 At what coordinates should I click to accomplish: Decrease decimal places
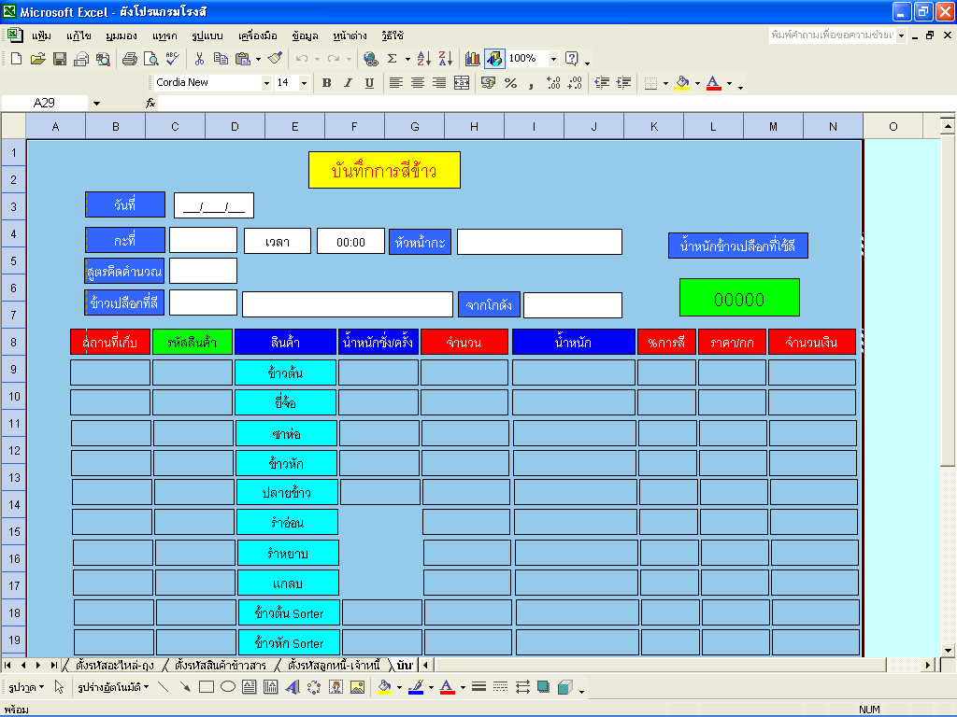click(x=575, y=83)
